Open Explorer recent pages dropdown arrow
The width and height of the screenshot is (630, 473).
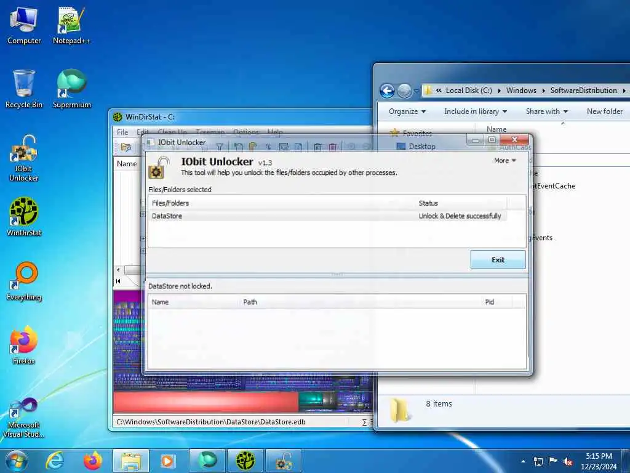point(417,91)
